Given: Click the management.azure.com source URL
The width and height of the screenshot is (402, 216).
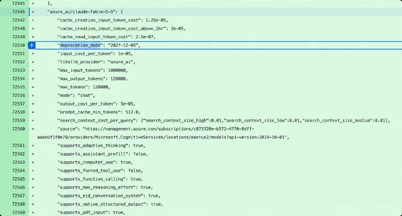Looking at the screenshot, I should coord(168,129).
